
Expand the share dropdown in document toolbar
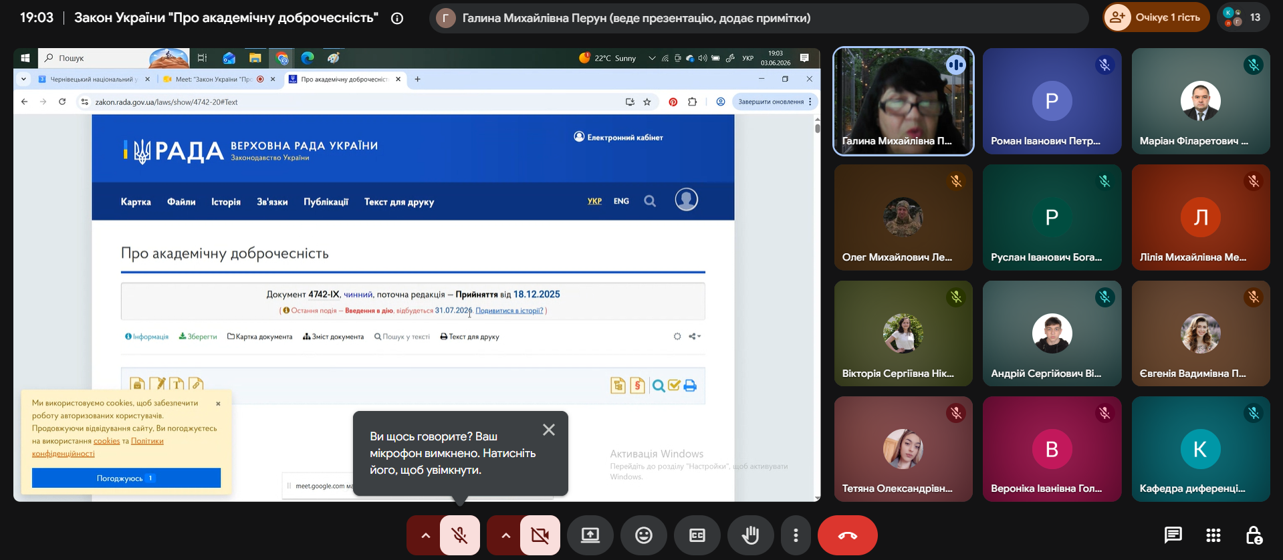point(695,337)
